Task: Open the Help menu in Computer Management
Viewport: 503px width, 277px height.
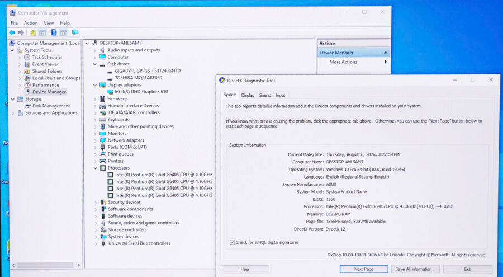Action: [x=64, y=23]
